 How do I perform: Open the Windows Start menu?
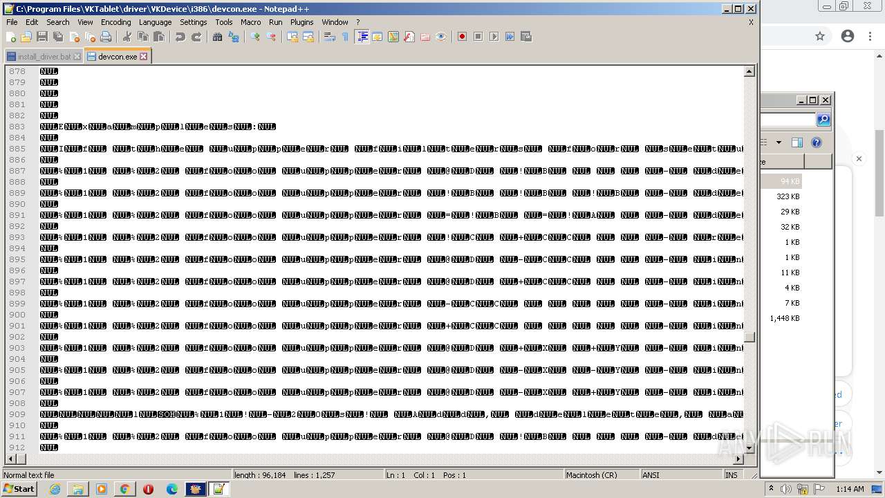click(19, 489)
